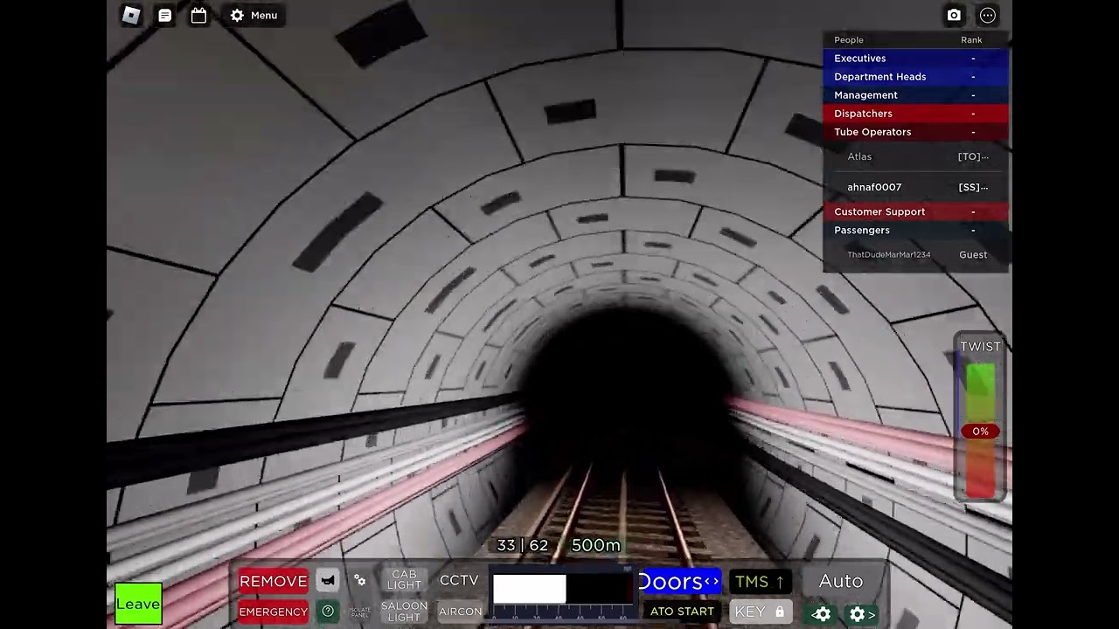Image resolution: width=1119 pixels, height=629 pixels.
Task: Take a screenshot with the camera icon
Action: (954, 15)
